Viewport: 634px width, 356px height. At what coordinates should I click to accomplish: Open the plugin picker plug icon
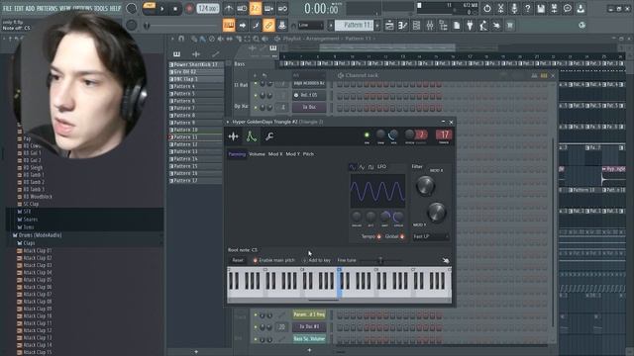[x=470, y=26]
